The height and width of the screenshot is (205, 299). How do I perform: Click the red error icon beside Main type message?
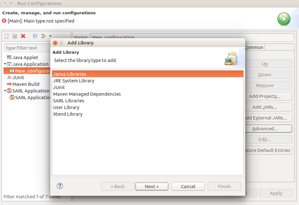pos(4,21)
